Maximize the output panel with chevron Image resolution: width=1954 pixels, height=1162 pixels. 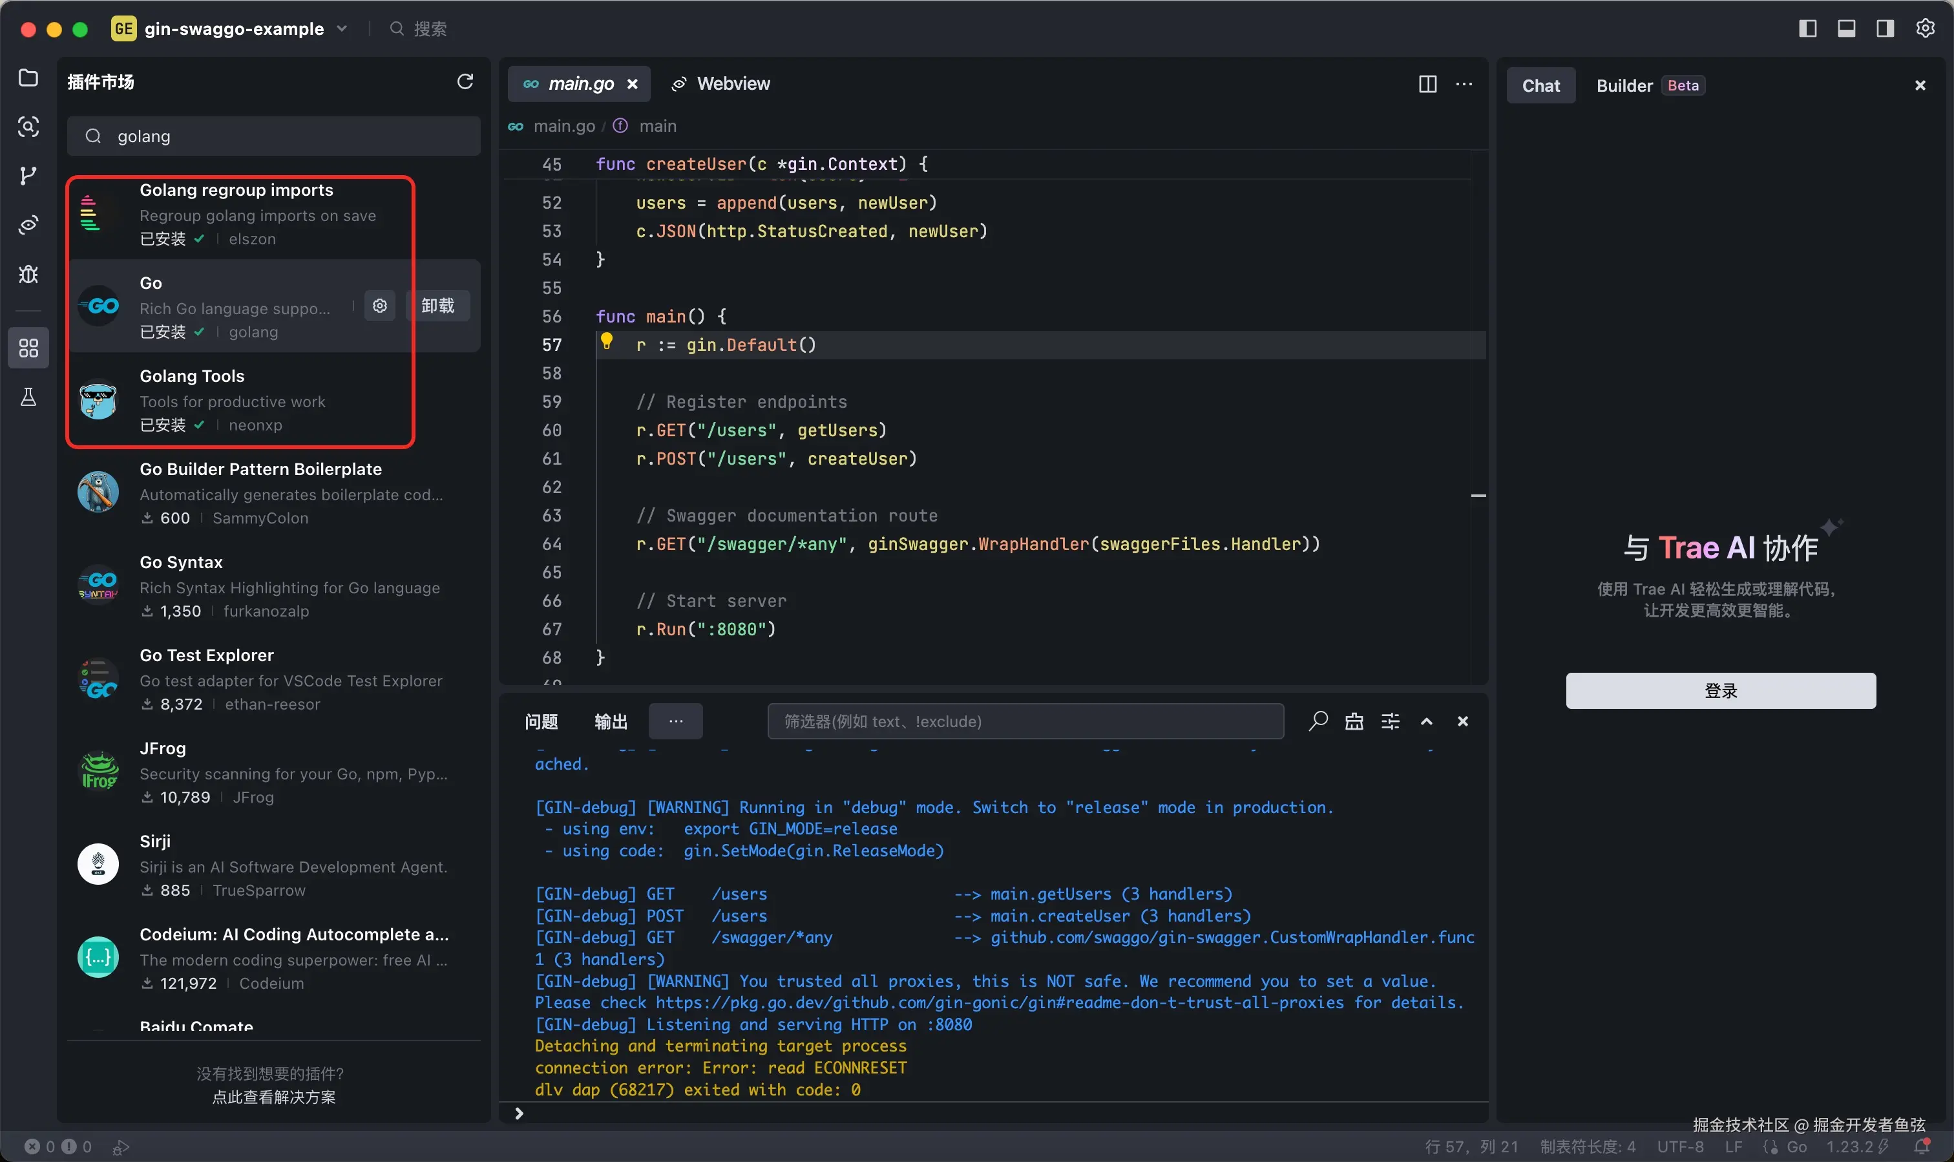(1426, 721)
